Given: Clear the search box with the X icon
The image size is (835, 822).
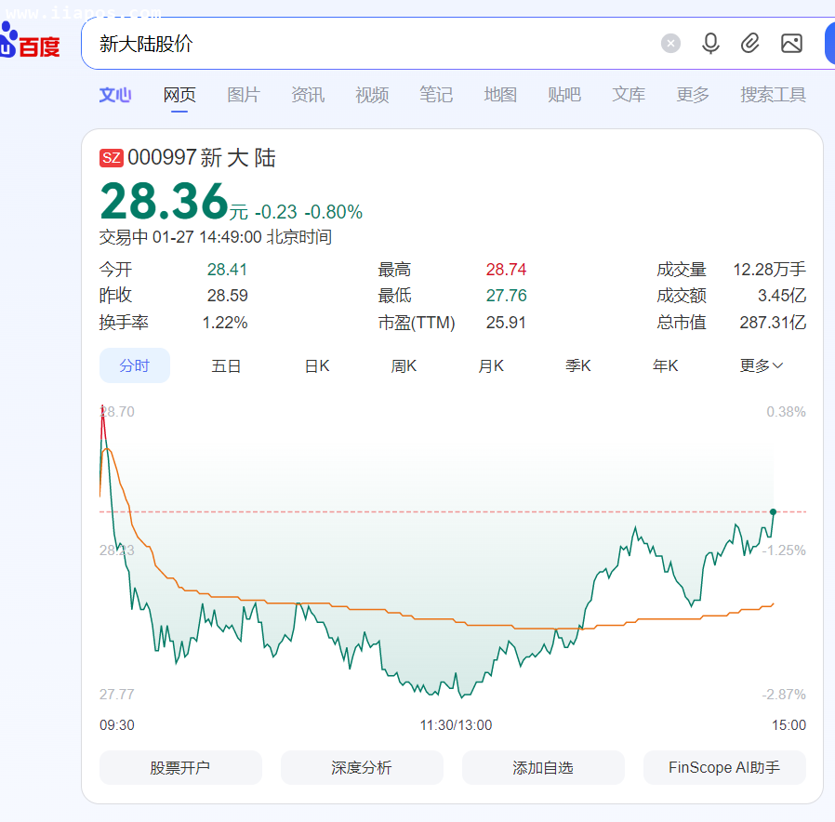Looking at the screenshot, I should point(670,43).
